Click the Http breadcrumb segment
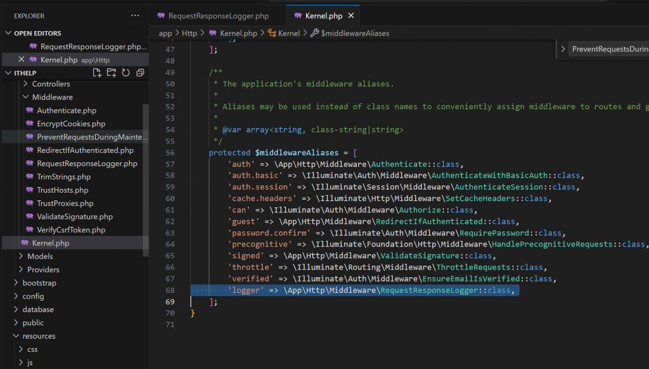This screenshot has width=649, height=369. [189, 33]
